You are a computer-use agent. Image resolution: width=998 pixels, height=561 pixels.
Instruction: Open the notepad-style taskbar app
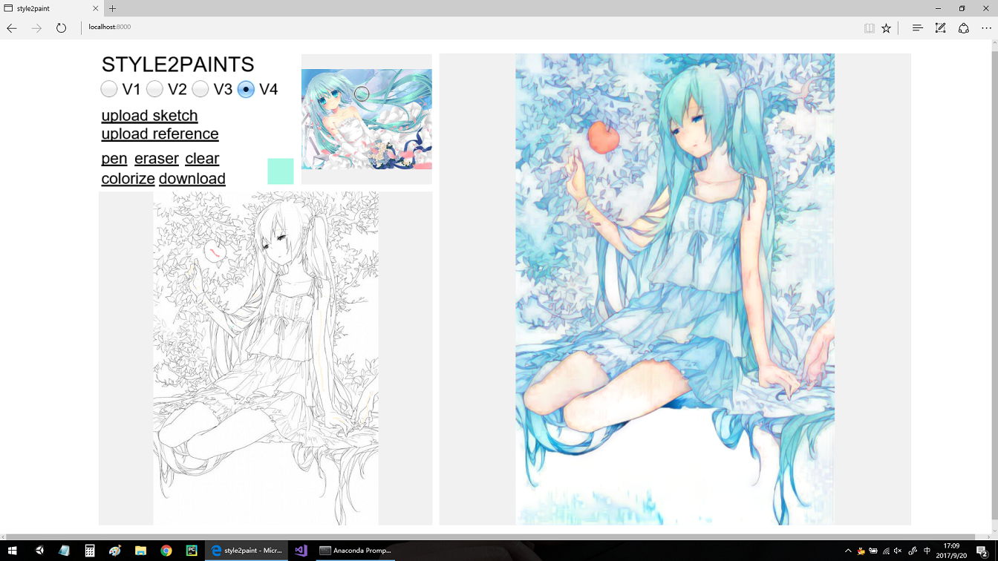pyautogui.click(x=65, y=551)
